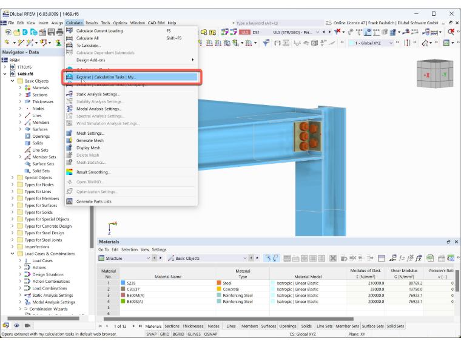Image resolution: width=461 pixels, height=346 pixels.
Task: Select the Load Cases tree item
Action: (x=42, y=260)
